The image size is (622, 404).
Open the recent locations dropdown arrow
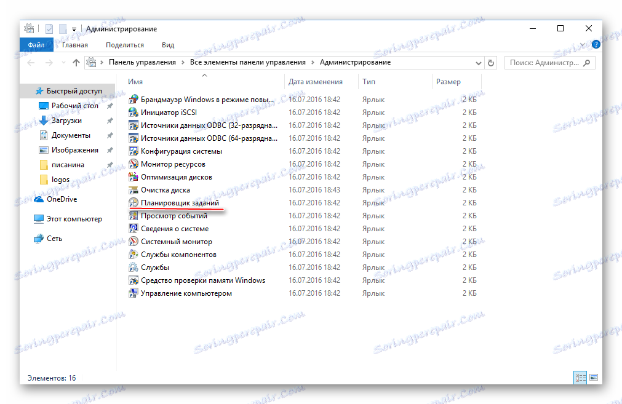pos(63,63)
